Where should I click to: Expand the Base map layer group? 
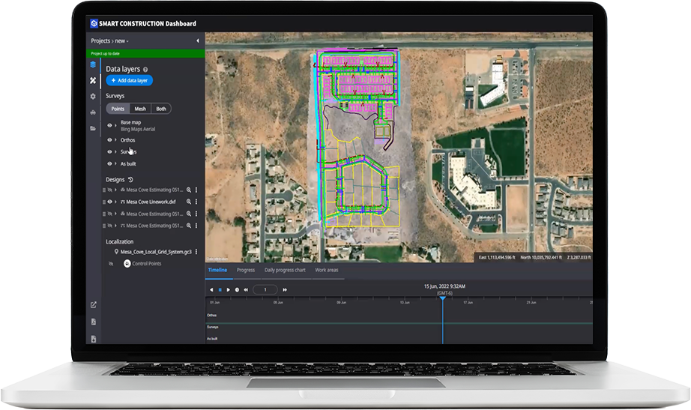[x=116, y=125]
